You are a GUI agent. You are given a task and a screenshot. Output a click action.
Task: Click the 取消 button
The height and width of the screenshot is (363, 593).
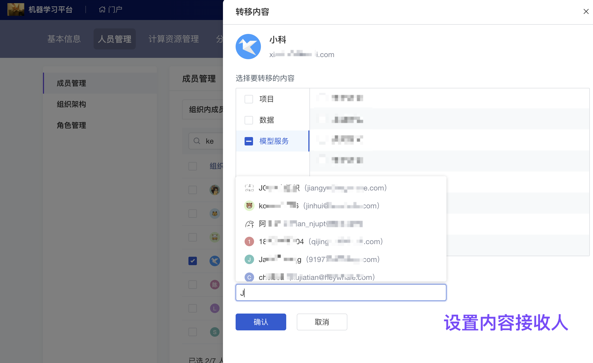(x=322, y=322)
